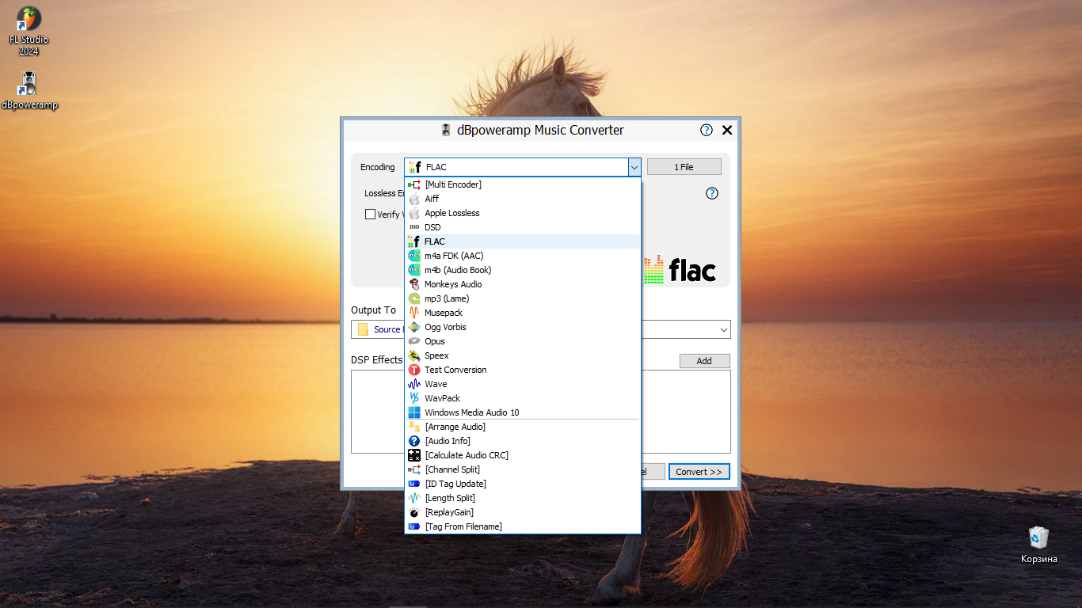Select the Windows Media Audio 10 icon
This screenshot has width=1082, height=608.
413,412
